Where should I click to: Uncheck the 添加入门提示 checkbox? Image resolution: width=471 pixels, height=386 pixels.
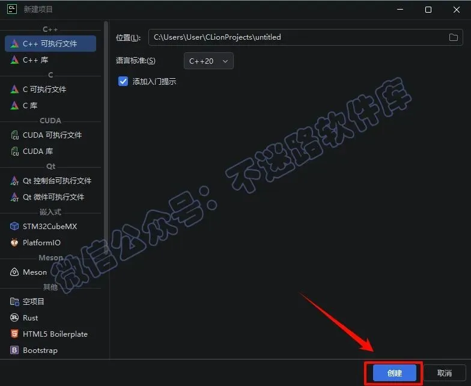(123, 82)
